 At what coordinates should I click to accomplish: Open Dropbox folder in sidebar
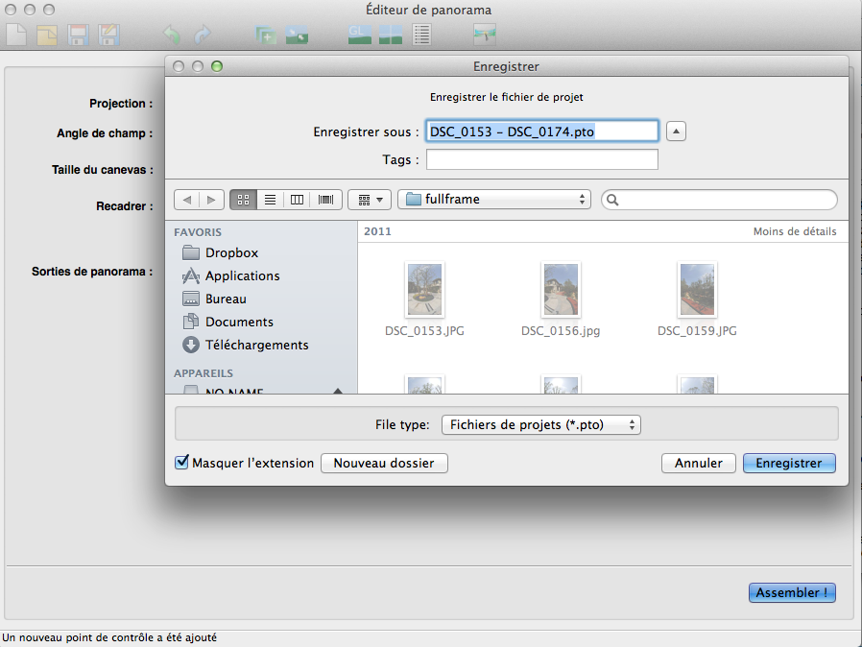click(x=231, y=252)
